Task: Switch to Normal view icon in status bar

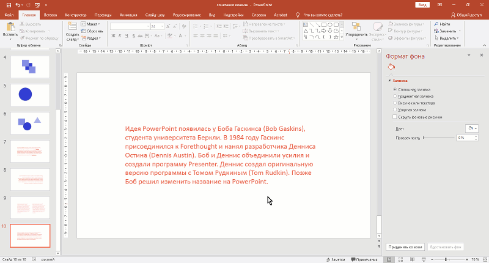Action: [x=389, y=259]
